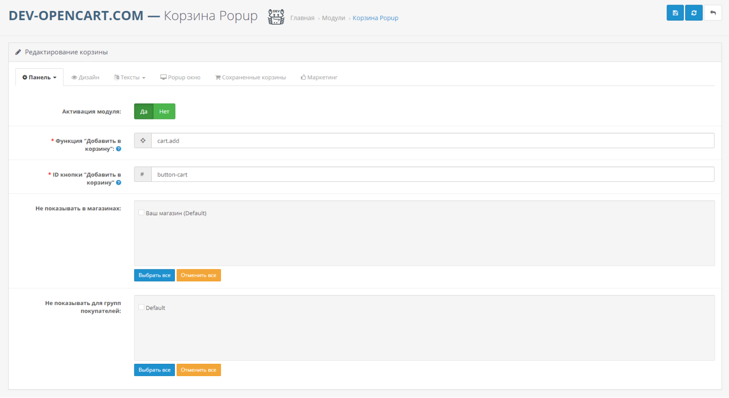The image size is (729, 398).
Task: Set module activation to Нет
Action: click(x=164, y=111)
